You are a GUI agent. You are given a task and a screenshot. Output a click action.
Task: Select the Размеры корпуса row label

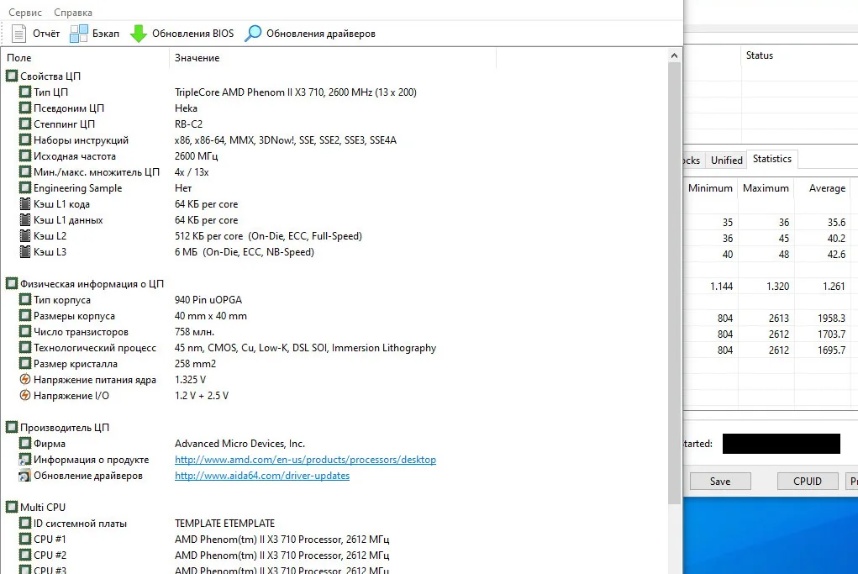point(75,316)
